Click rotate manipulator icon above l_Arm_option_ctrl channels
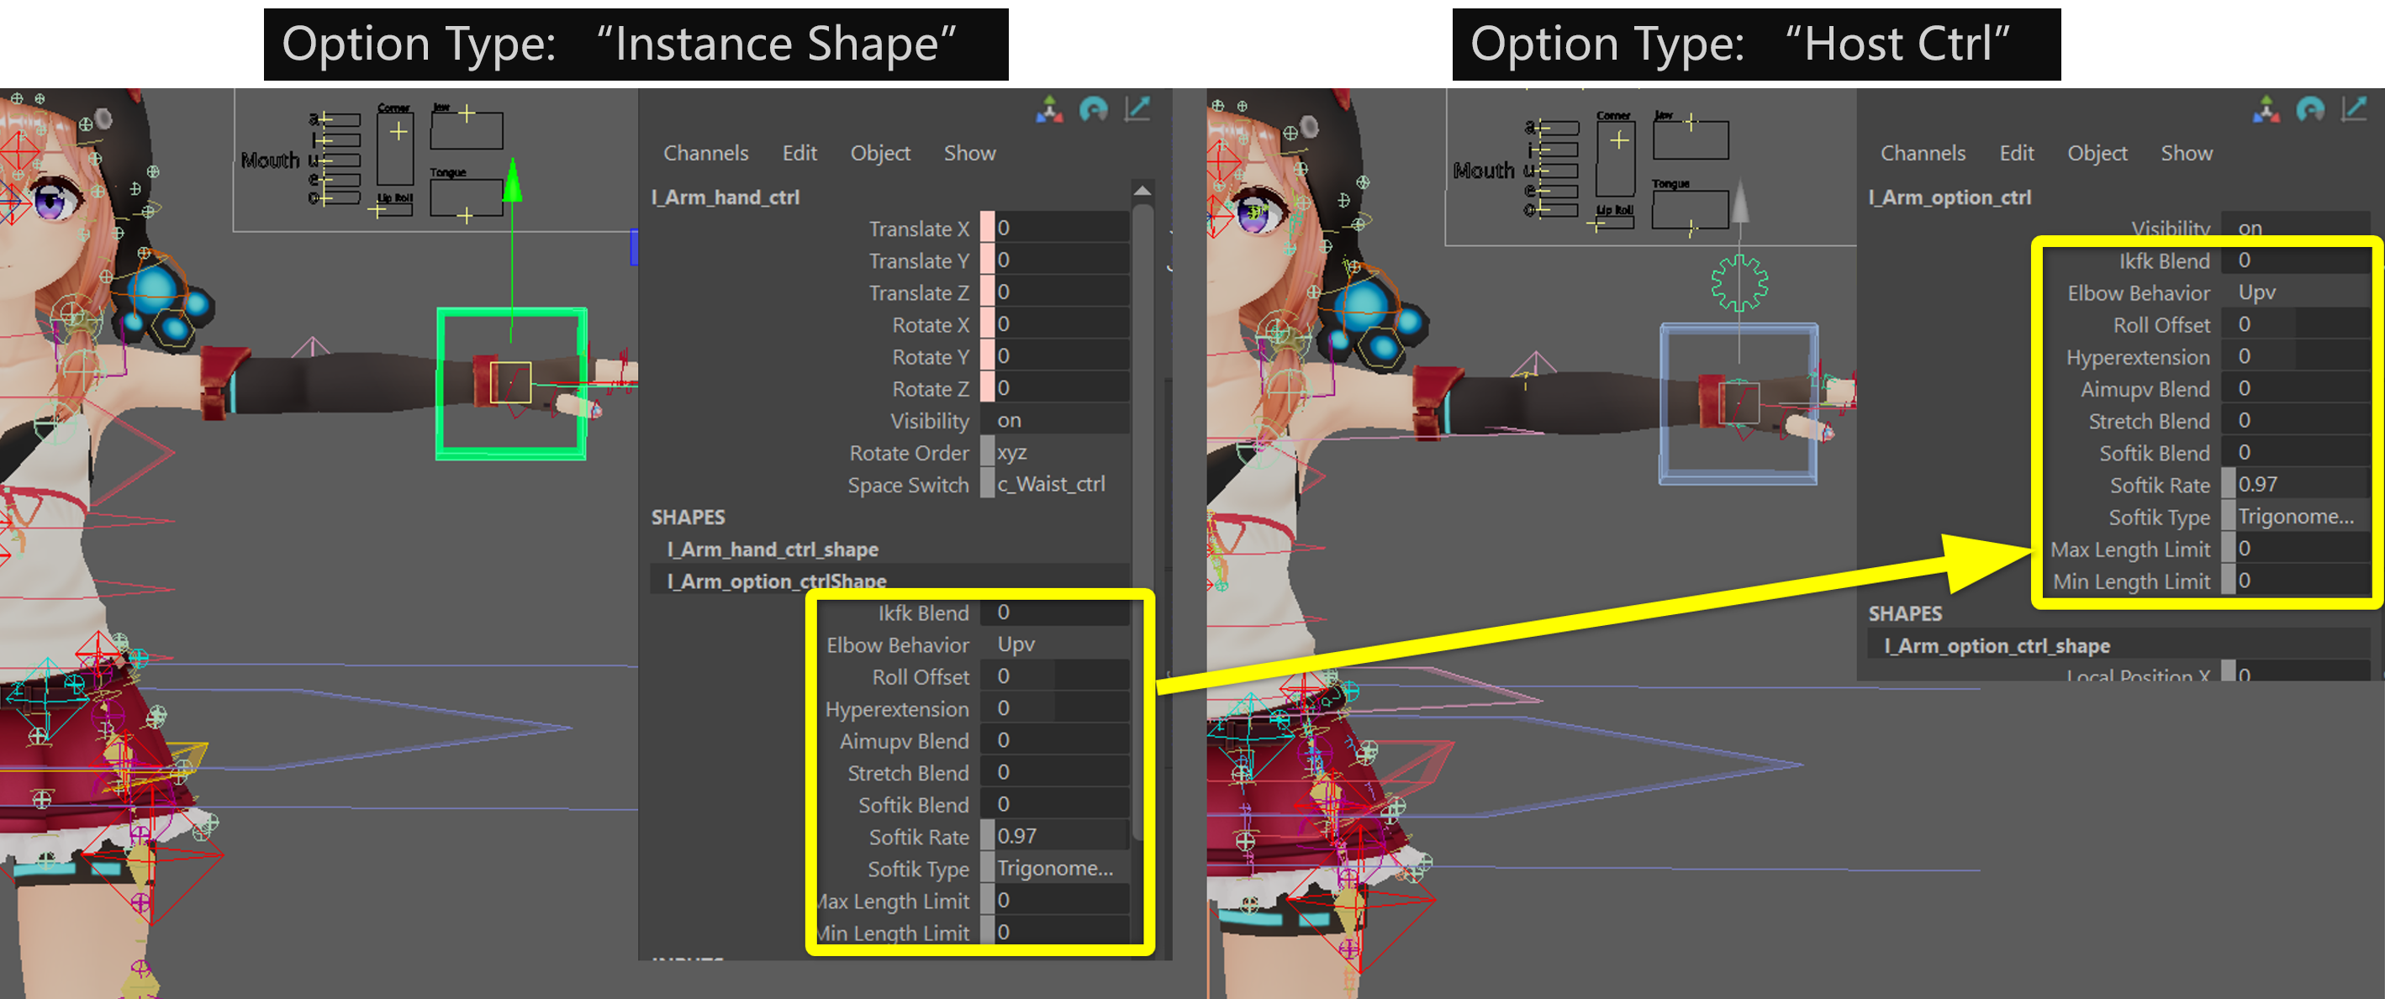The width and height of the screenshot is (2385, 999). click(2310, 110)
